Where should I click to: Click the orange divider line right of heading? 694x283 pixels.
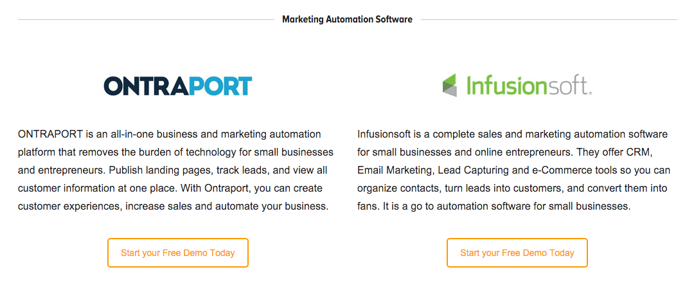coord(549,19)
